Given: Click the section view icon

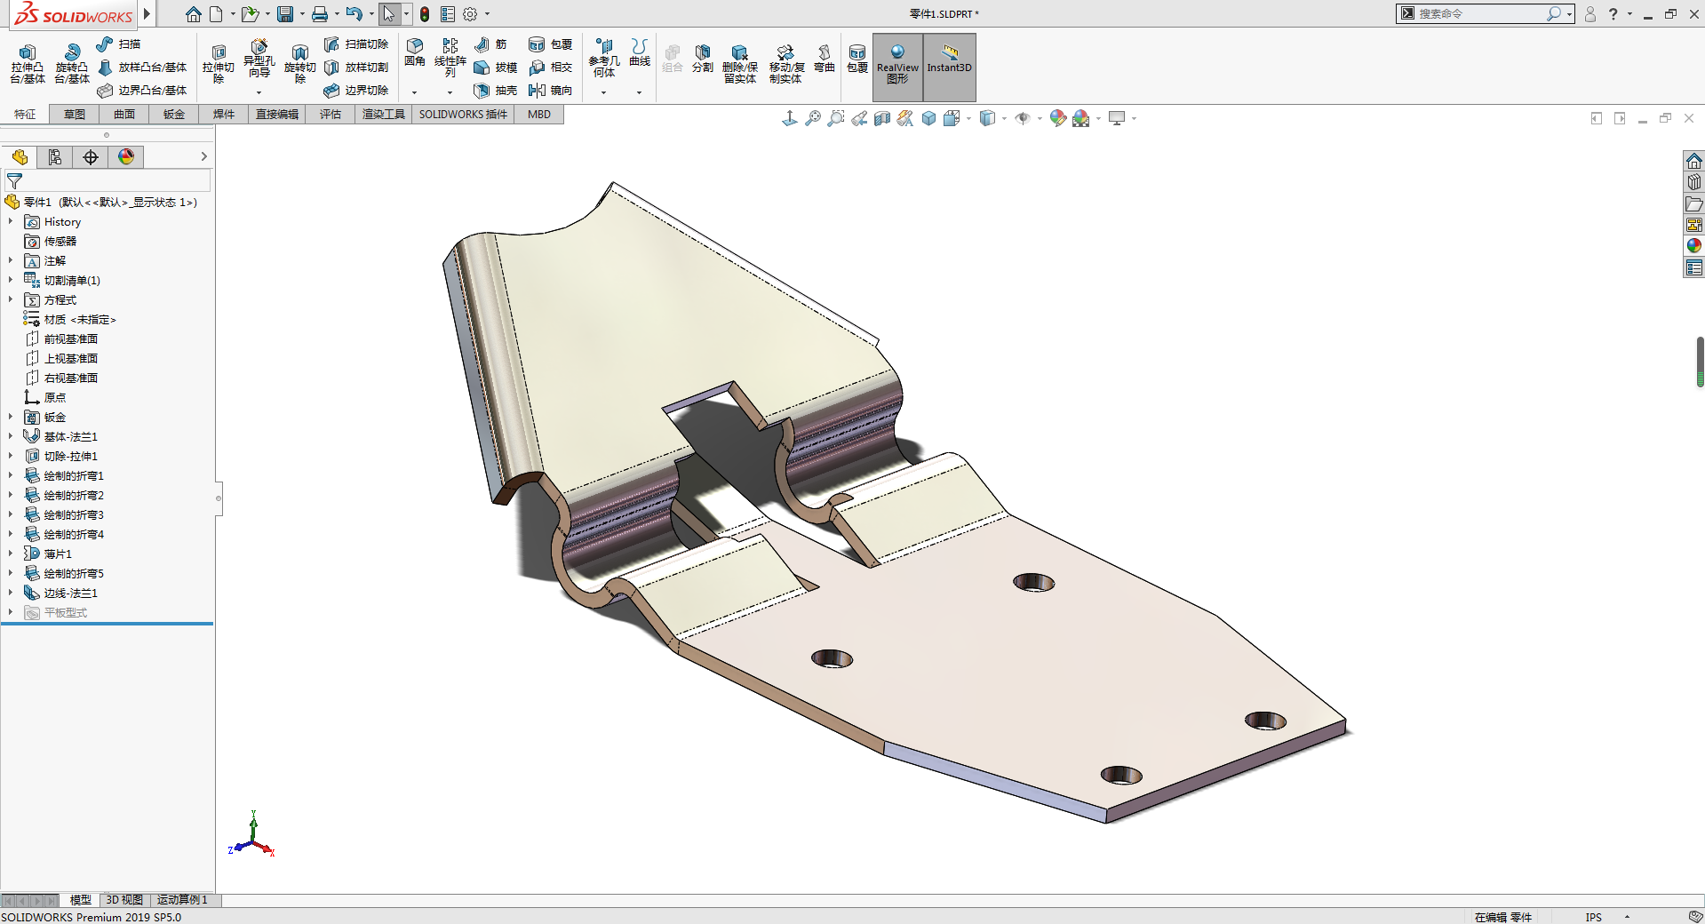Looking at the screenshot, I should click(881, 118).
